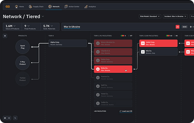Select the Alpha Corp. facility card
This screenshot has height=123, width=194.
[68, 43]
